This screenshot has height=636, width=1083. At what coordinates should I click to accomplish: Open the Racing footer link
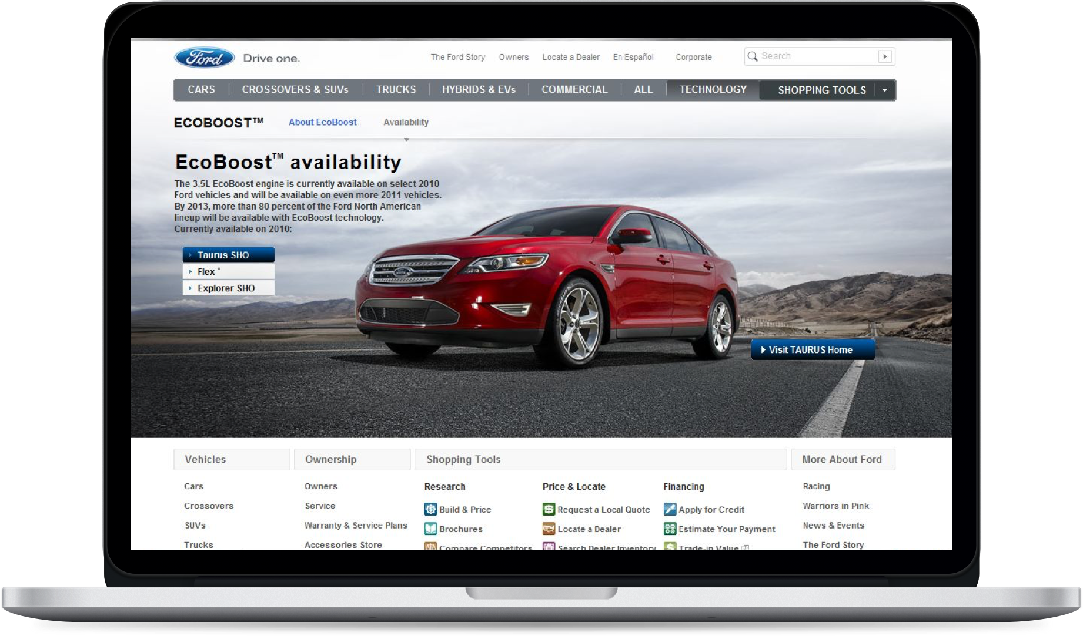coord(816,486)
